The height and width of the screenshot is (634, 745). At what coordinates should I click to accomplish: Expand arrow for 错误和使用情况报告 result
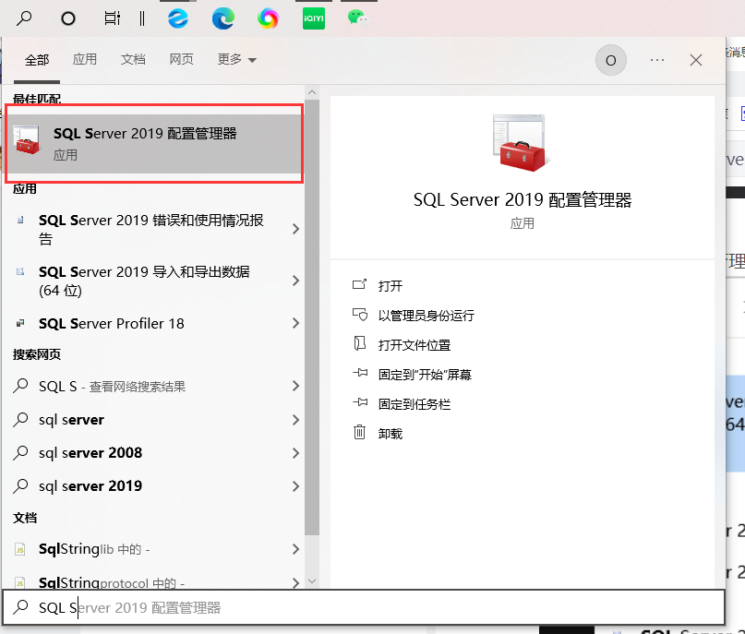click(x=296, y=230)
